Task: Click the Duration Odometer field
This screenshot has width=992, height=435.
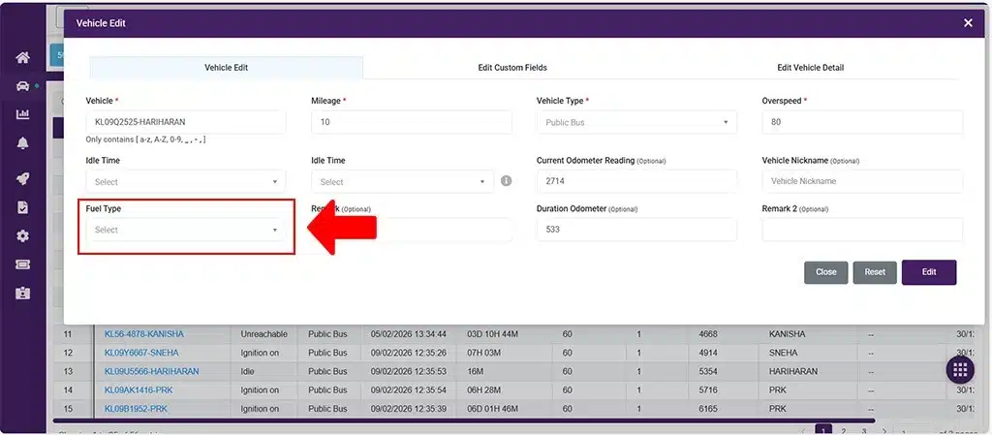Action: point(636,230)
